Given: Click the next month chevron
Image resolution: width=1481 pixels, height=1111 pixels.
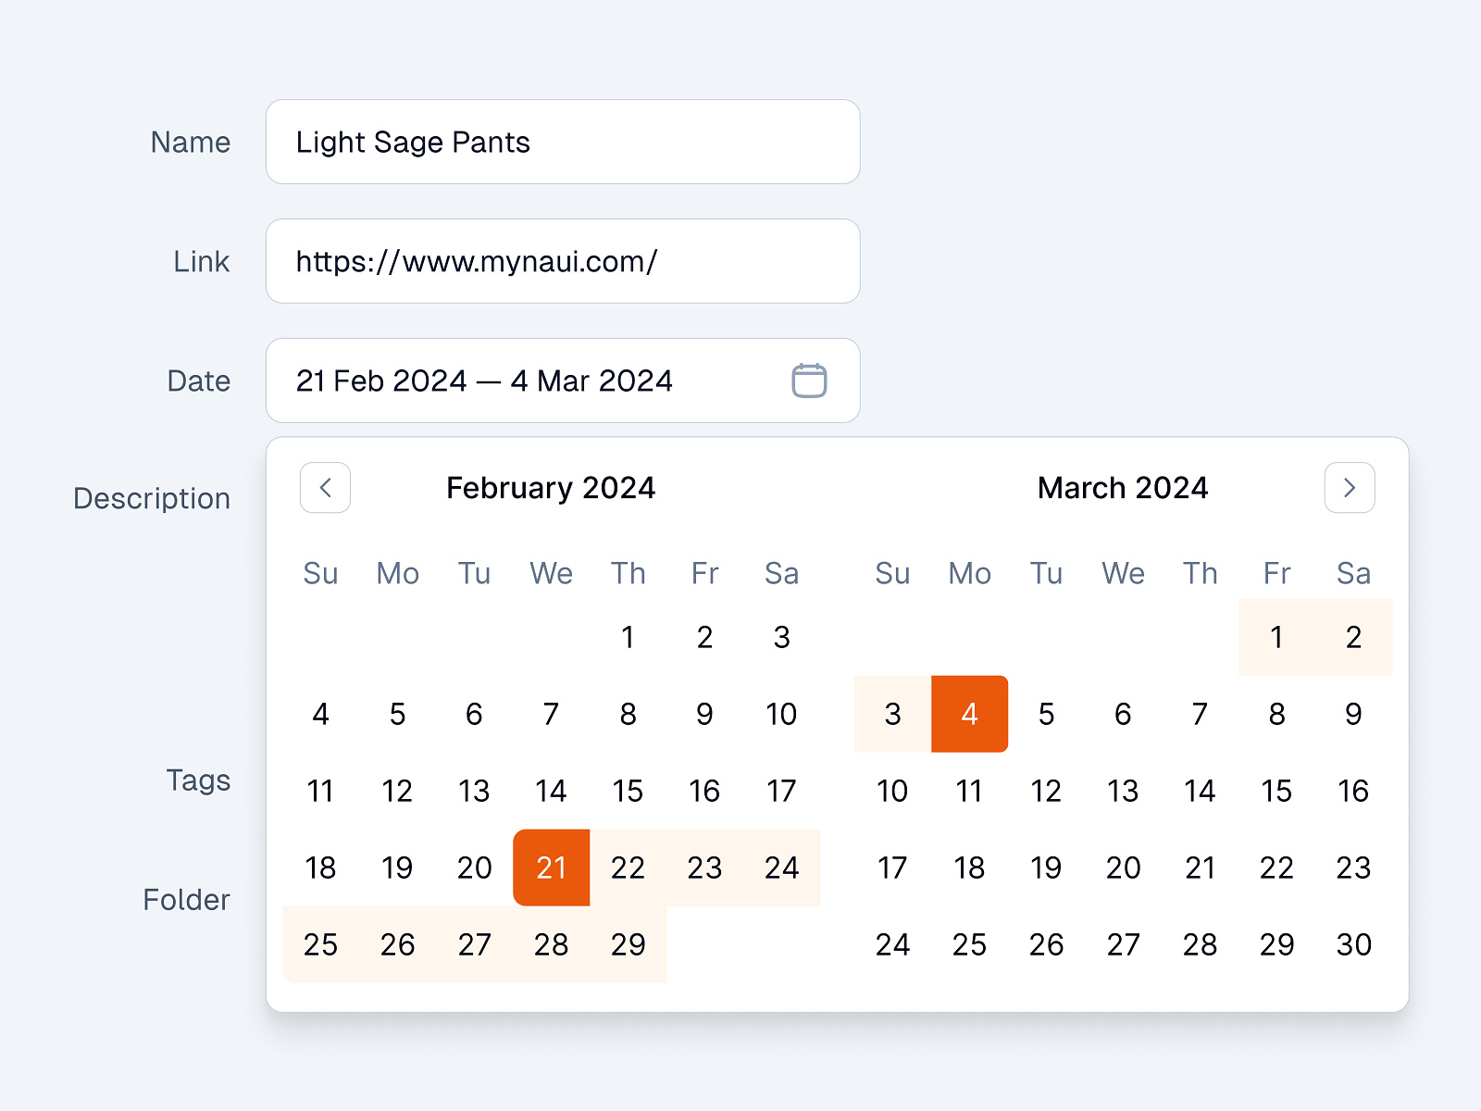Looking at the screenshot, I should coord(1350,488).
